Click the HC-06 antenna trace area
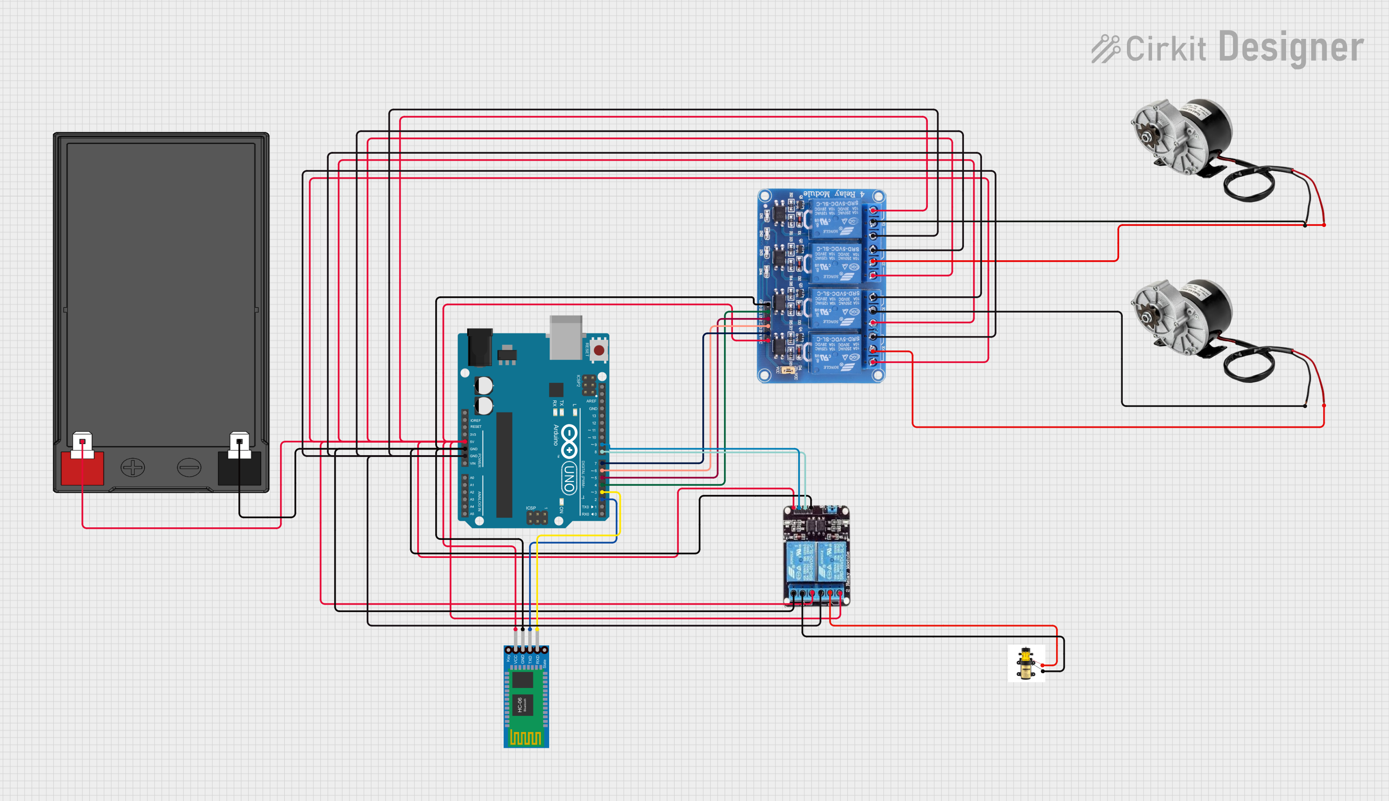 (526, 738)
